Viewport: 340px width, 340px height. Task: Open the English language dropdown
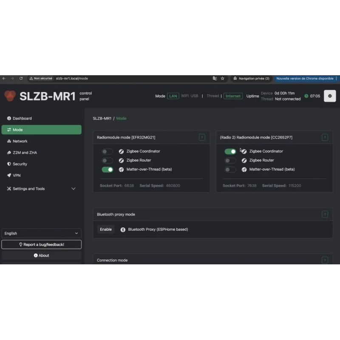41,233
